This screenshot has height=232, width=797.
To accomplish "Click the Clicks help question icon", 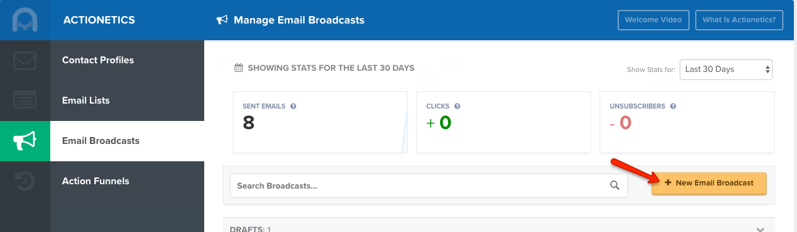I will coord(457,106).
